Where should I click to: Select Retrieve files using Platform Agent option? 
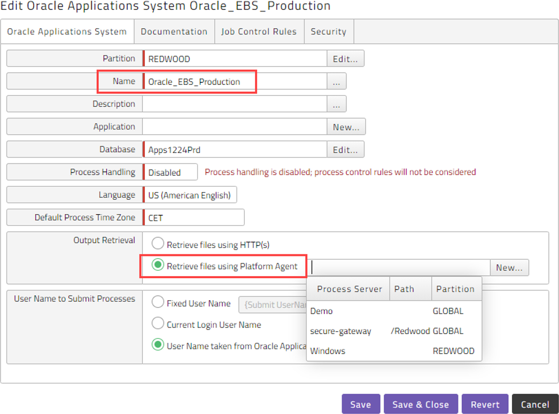click(158, 265)
